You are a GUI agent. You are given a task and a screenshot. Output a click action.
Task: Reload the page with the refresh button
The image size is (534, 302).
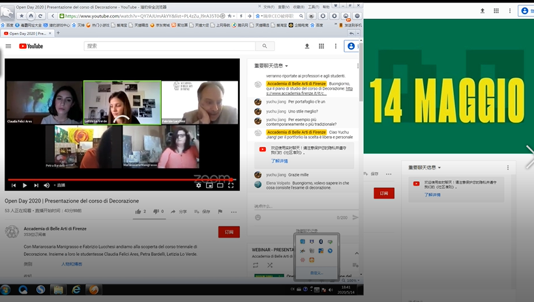[x=40, y=16]
